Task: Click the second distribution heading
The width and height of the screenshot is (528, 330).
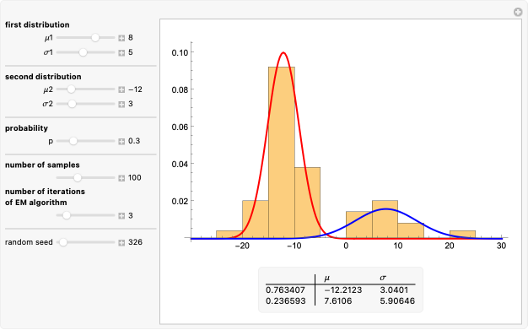Action: click(43, 77)
